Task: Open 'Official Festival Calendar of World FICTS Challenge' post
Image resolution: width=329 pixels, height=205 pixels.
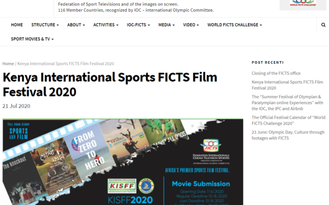Action: (x=288, y=120)
